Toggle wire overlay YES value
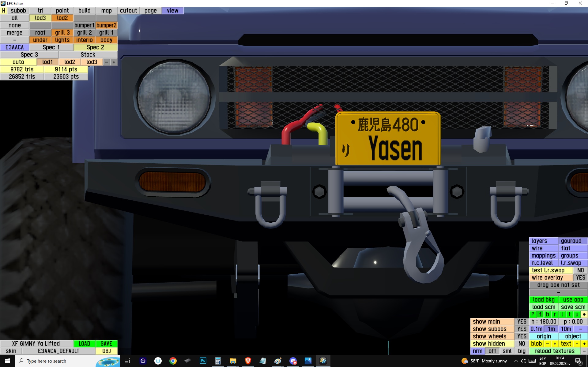Image resolution: width=588 pixels, height=367 pixels. click(x=580, y=278)
